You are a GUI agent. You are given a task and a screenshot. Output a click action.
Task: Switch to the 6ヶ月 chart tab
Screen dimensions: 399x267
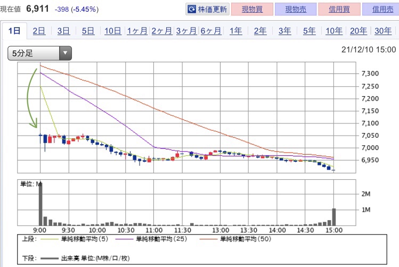click(211, 31)
